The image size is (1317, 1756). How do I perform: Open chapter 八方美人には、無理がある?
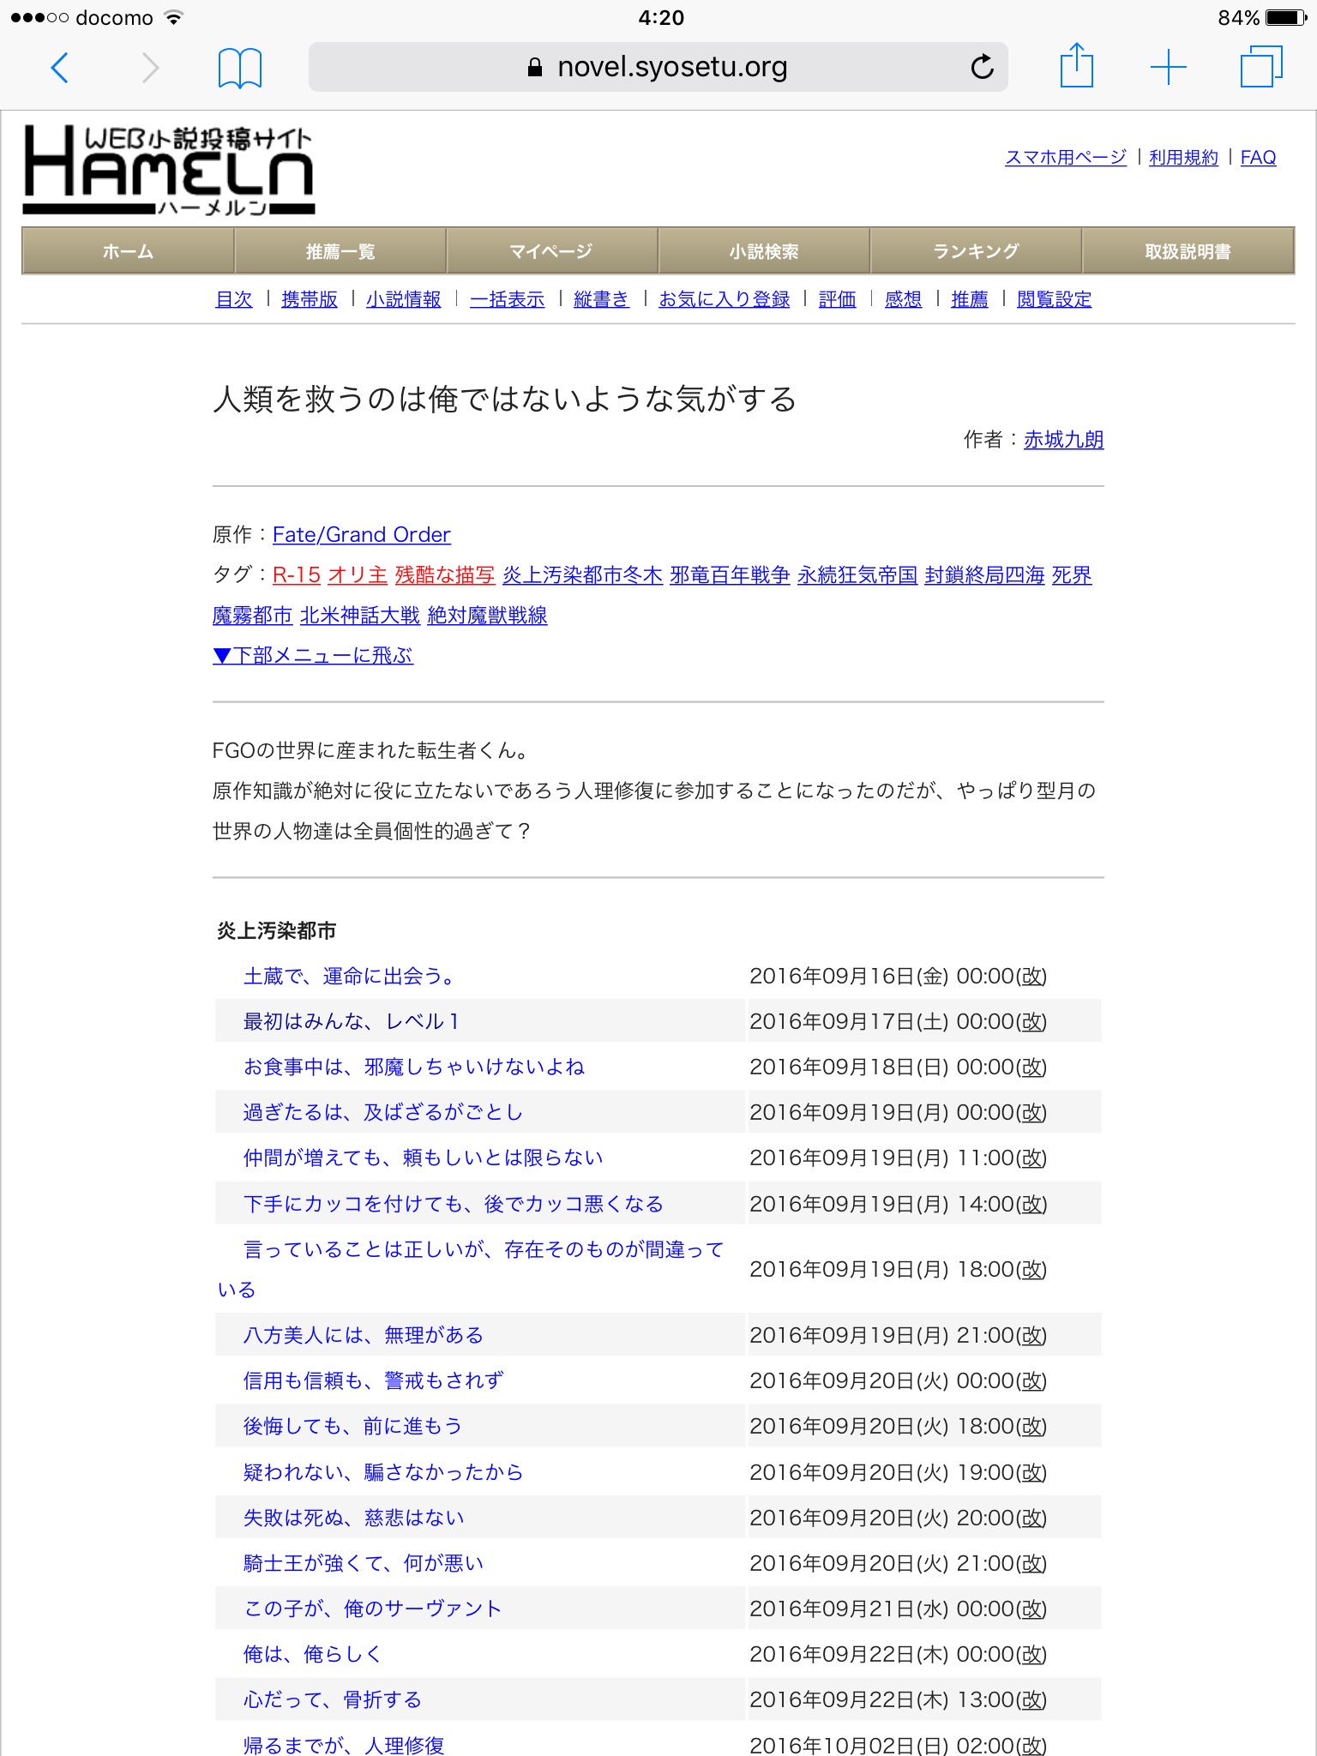pyautogui.click(x=364, y=1336)
